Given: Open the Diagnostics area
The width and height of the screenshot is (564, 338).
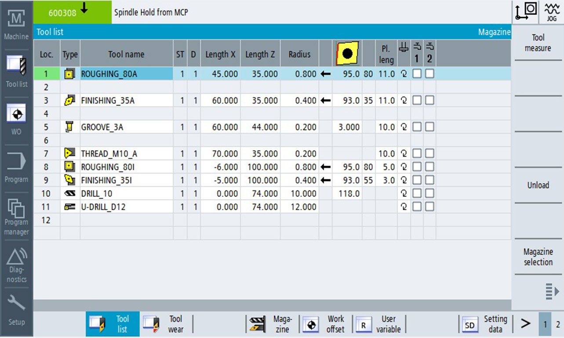Looking at the screenshot, I should (x=16, y=265).
